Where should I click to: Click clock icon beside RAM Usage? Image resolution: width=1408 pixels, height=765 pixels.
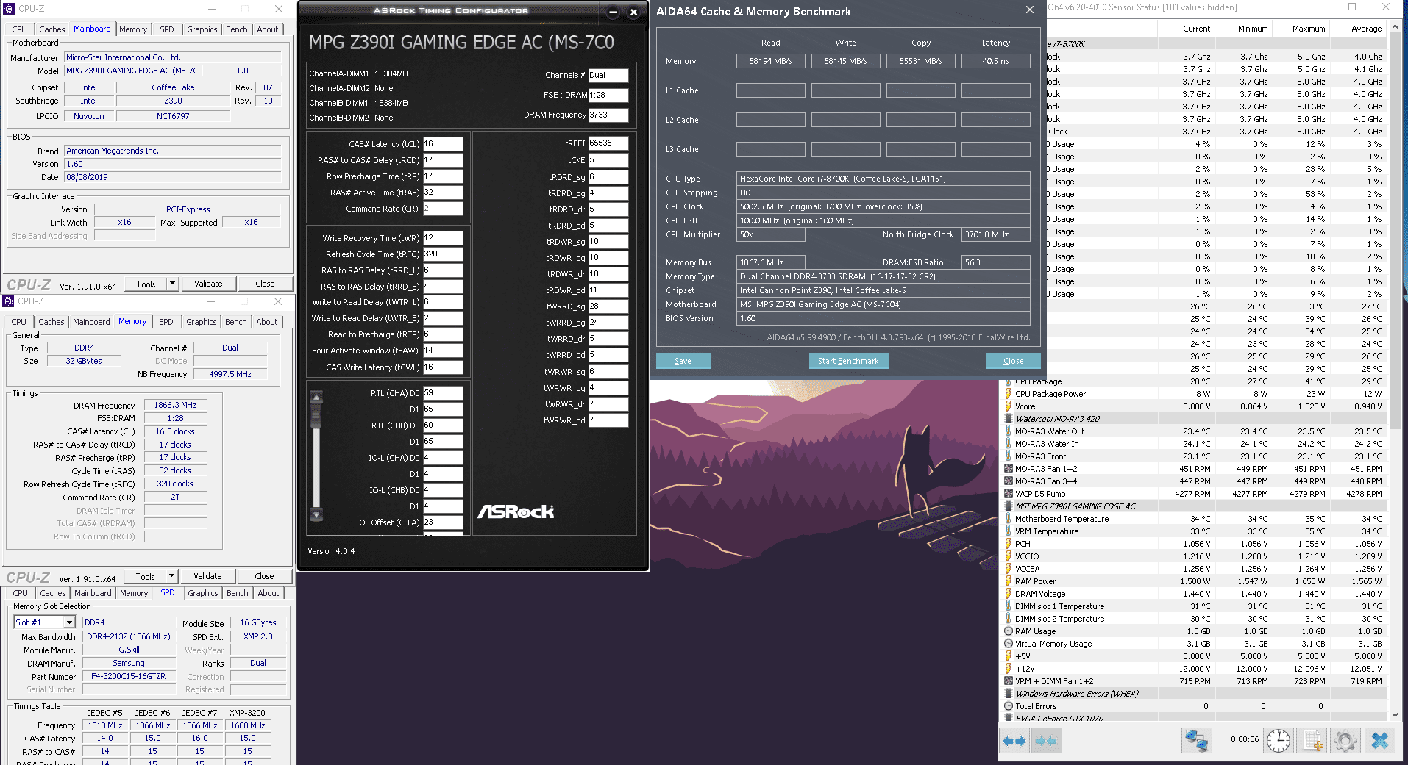click(x=1009, y=631)
